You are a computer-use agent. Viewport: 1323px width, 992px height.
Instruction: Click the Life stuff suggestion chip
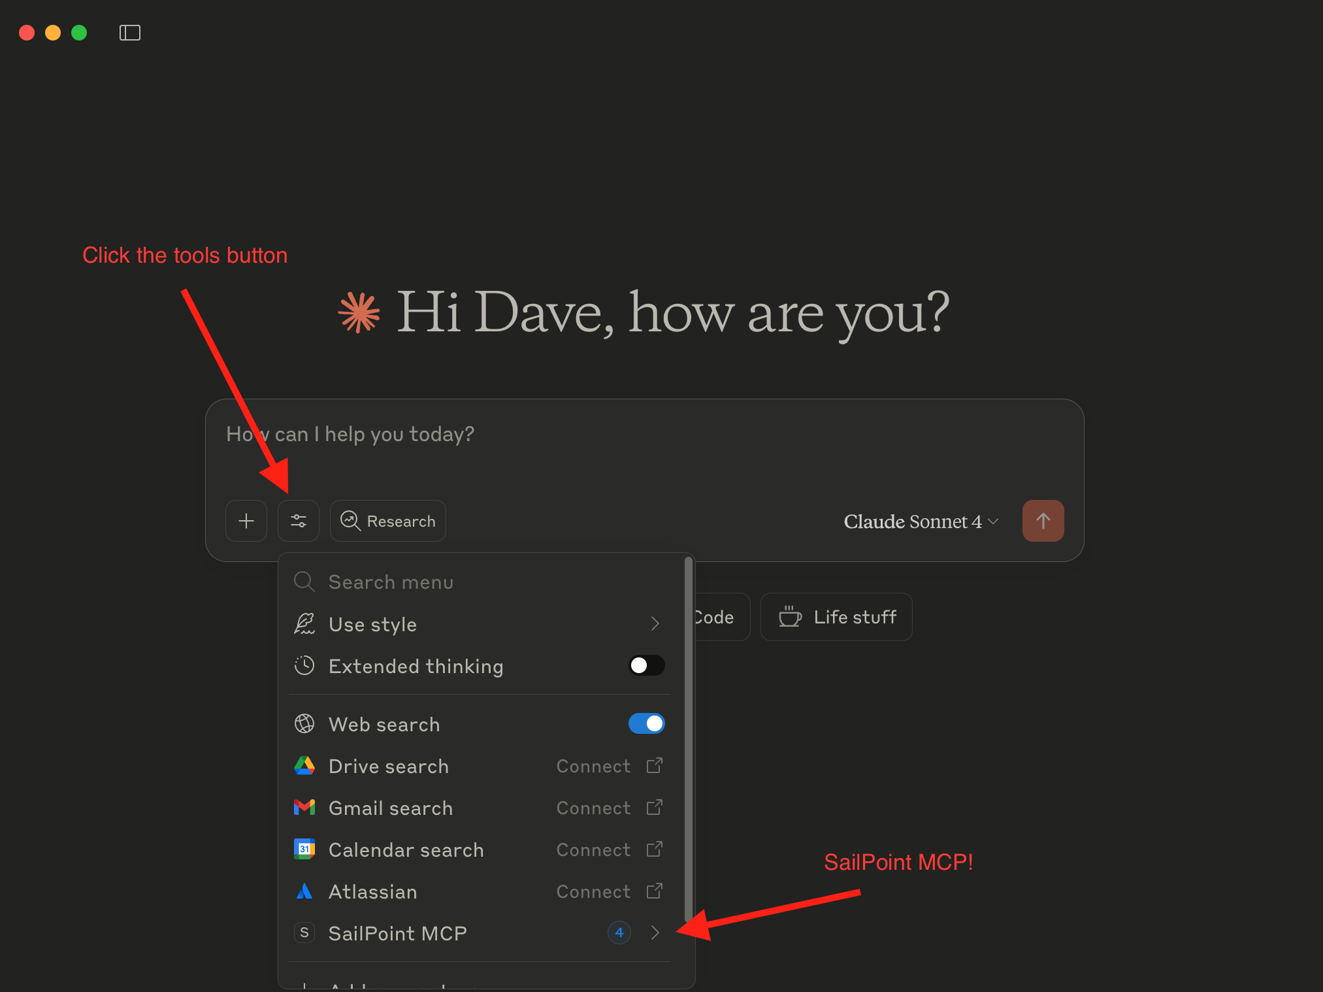point(836,617)
